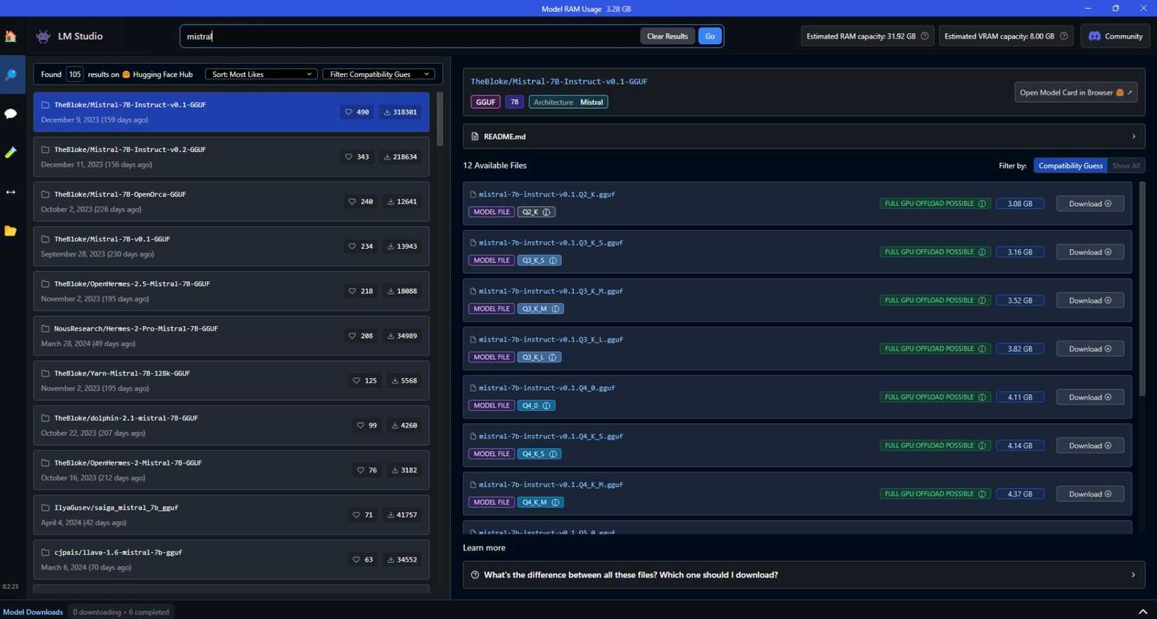Open the Community button

click(x=1115, y=36)
